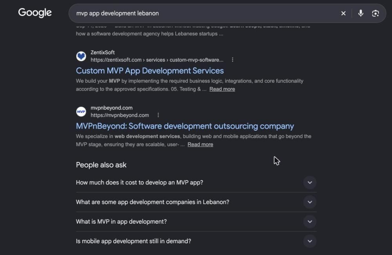
Task: Click the 'ZentixSoft' site name
Action: click(102, 53)
